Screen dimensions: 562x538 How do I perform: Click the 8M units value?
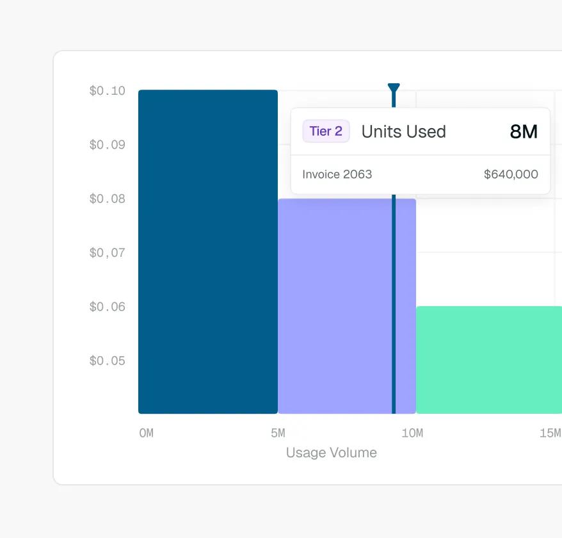[524, 132]
